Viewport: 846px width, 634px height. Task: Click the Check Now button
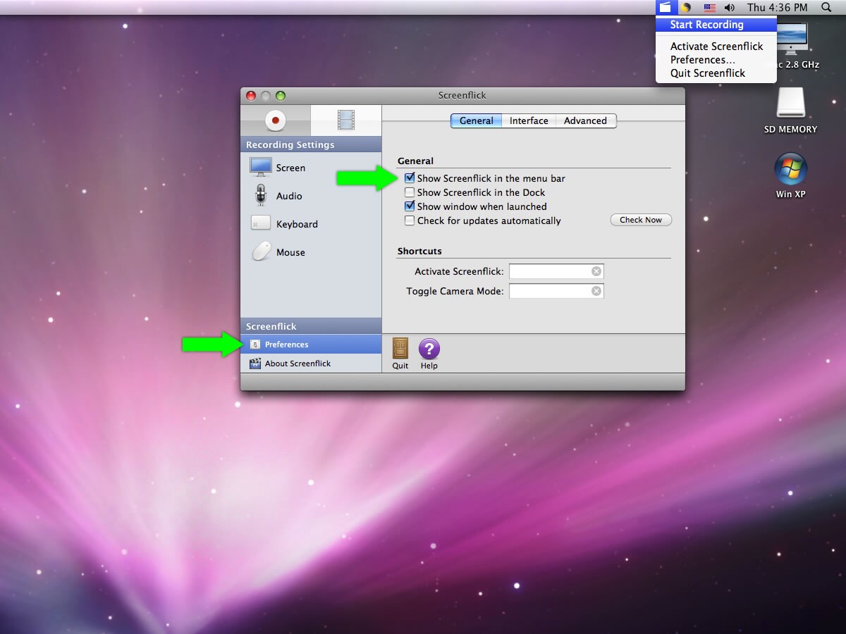[641, 220]
